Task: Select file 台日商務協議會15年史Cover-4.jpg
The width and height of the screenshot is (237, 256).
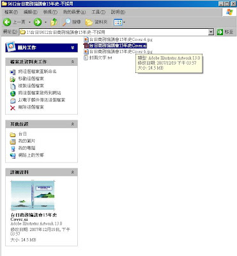Action: click(121, 40)
